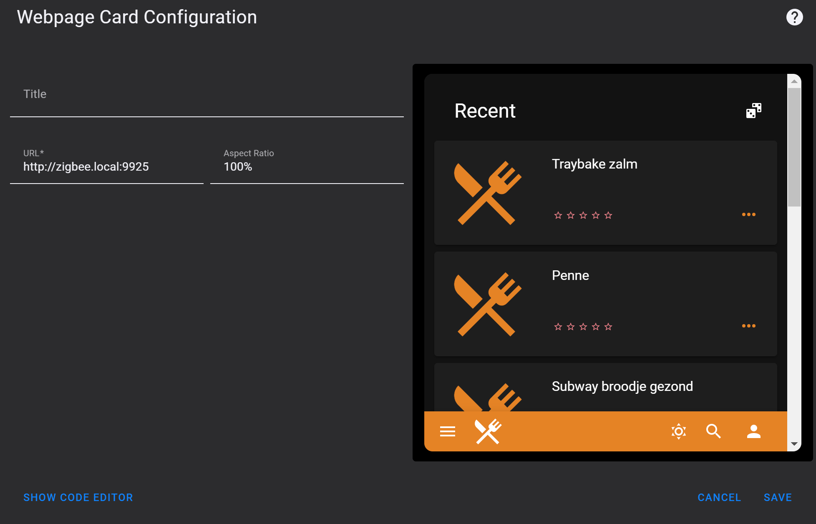
Task: Rate Traybake zalm with the third star
Action: [583, 215]
